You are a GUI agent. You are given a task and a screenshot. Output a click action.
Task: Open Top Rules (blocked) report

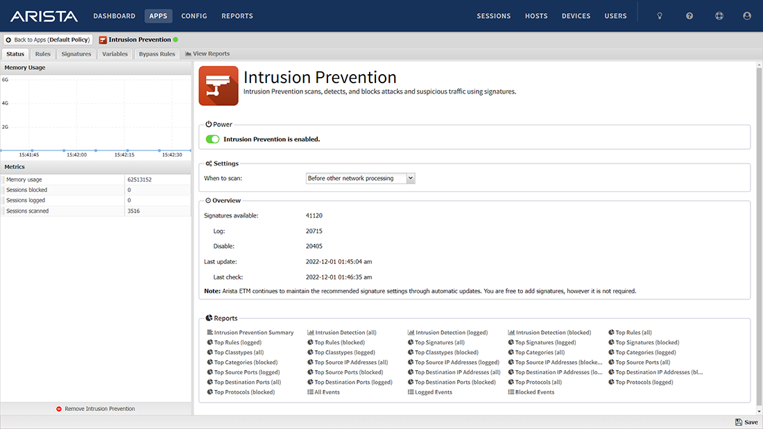click(x=336, y=342)
